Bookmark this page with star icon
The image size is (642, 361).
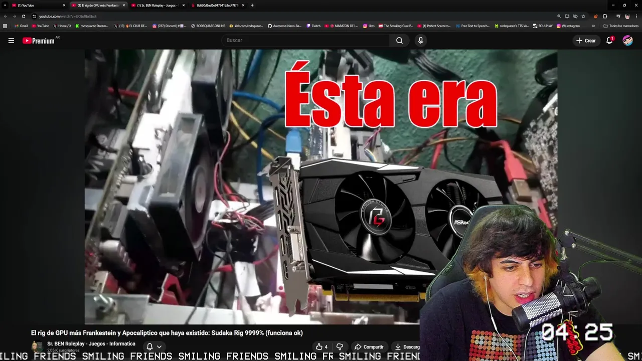point(583,16)
